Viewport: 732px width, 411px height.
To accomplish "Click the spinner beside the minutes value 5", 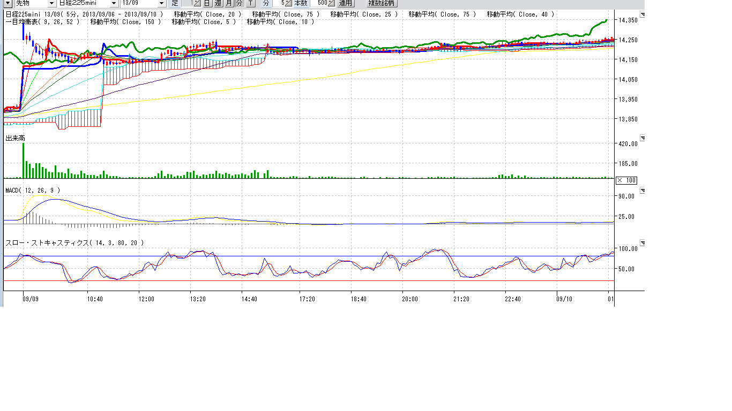I will (x=288, y=3).
